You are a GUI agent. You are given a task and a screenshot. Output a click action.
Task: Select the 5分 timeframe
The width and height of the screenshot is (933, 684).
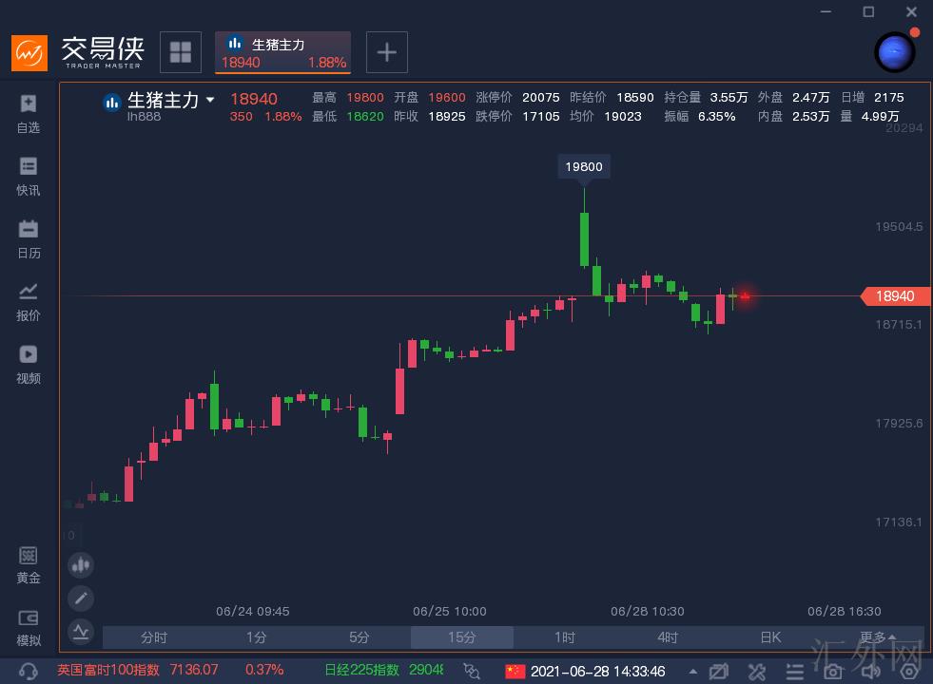(x=359, y=637)
